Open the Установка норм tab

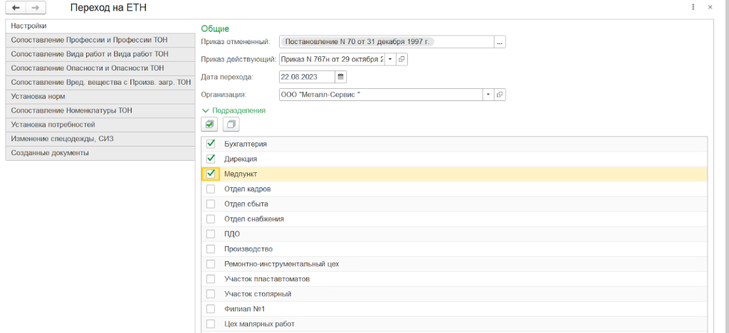[x=100, y=97]
